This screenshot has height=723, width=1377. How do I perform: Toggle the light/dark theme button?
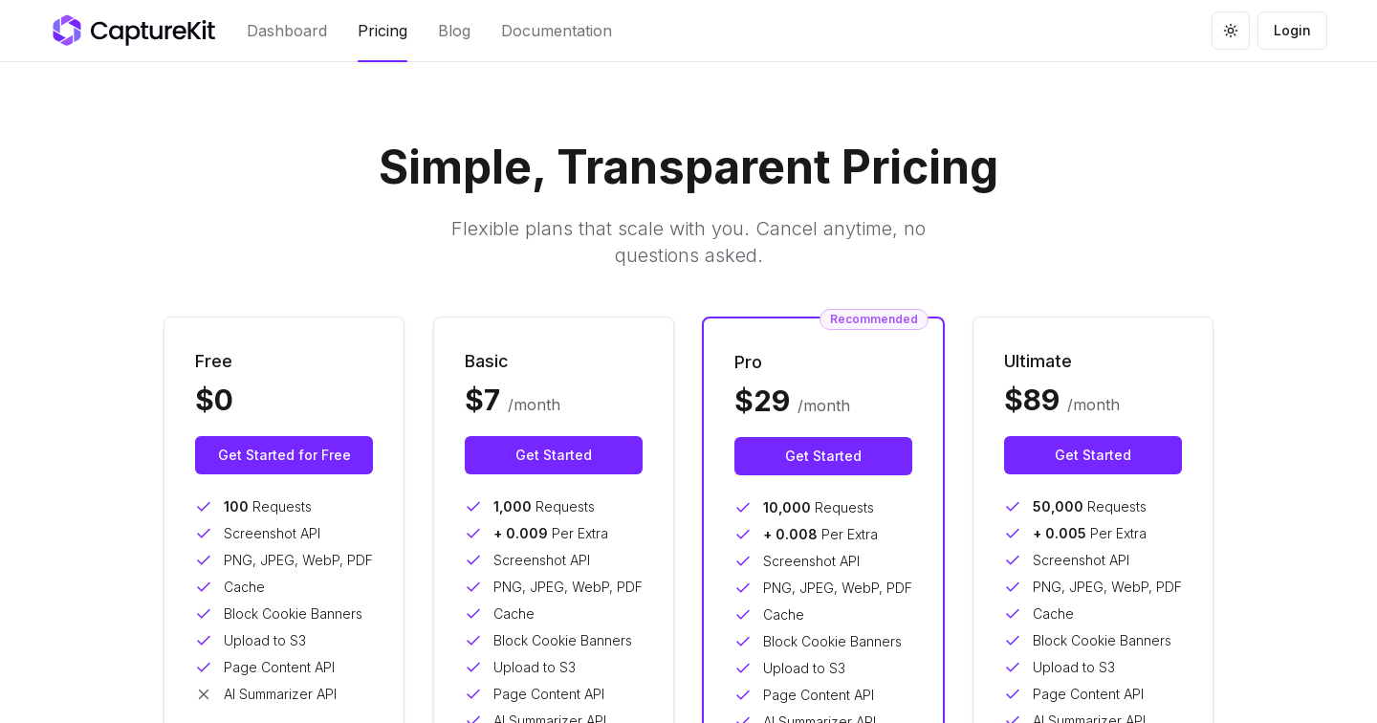click(x=1231, y=31)
